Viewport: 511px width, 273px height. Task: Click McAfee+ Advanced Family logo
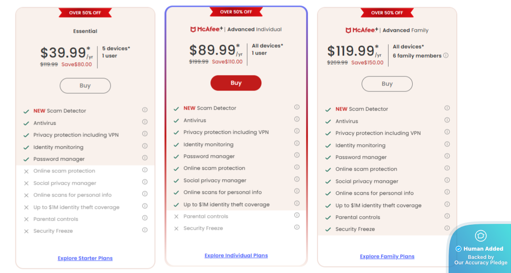click(362, 30)
